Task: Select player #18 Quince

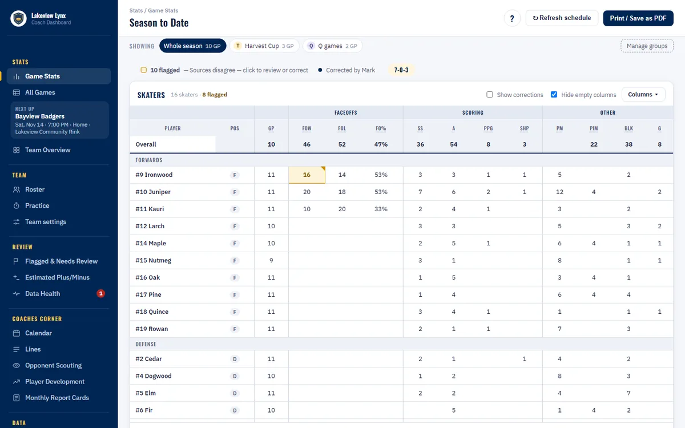Action: 152,312
